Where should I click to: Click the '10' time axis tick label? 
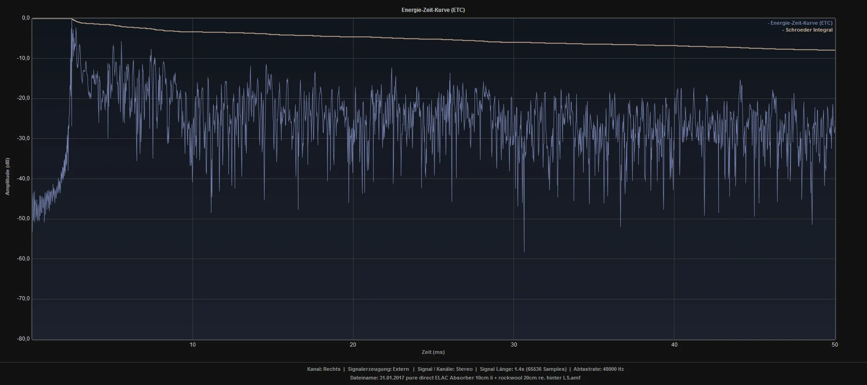pos(193,345)
